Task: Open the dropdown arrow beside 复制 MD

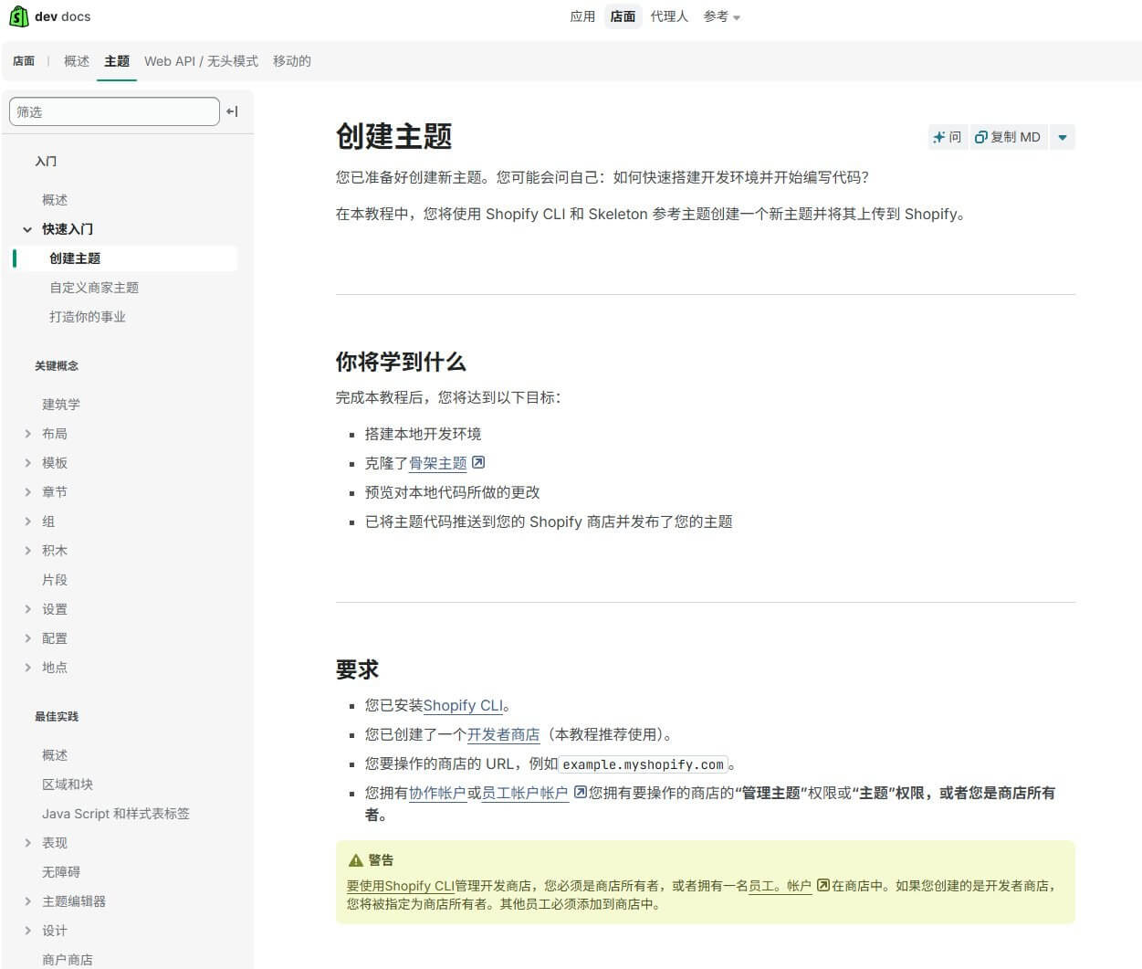Action: (1062, 137)
